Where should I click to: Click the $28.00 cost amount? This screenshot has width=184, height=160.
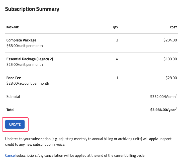click(171, 78)
